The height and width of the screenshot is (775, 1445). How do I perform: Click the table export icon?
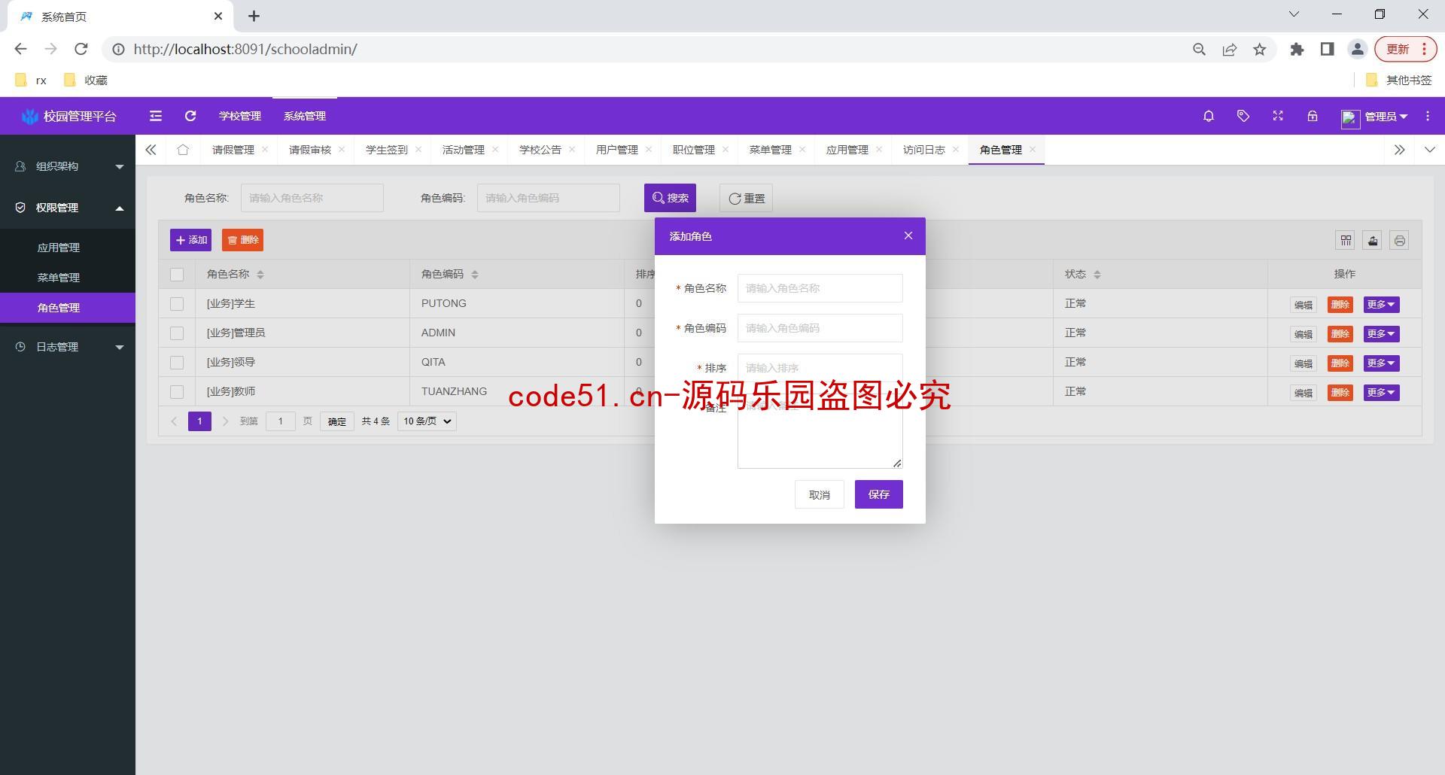coord(1373,241)
